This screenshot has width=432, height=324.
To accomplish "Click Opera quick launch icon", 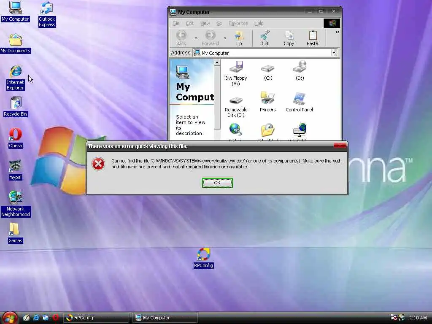I will click(x=56, y=318).
